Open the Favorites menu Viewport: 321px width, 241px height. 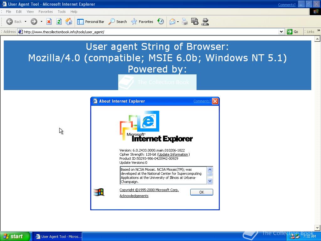[46, 12]
